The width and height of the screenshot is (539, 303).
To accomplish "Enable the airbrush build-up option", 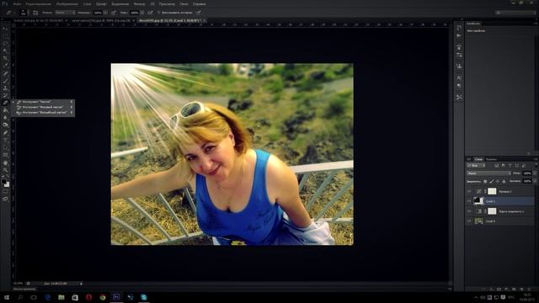I will 150,13.
